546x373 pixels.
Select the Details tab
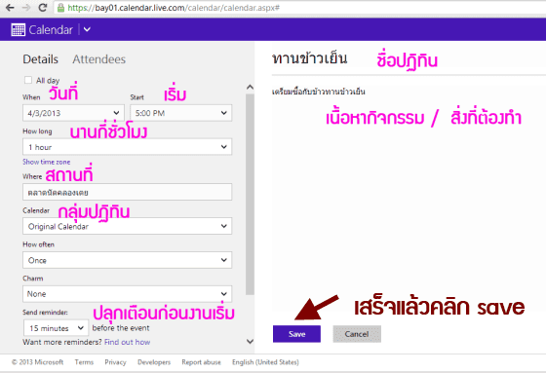tap(40, 59)
